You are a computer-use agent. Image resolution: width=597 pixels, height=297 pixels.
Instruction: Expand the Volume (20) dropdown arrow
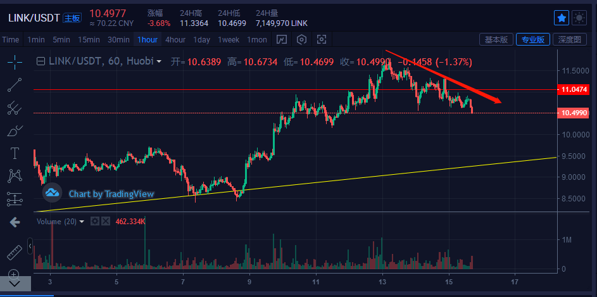[x=82, y=222]
